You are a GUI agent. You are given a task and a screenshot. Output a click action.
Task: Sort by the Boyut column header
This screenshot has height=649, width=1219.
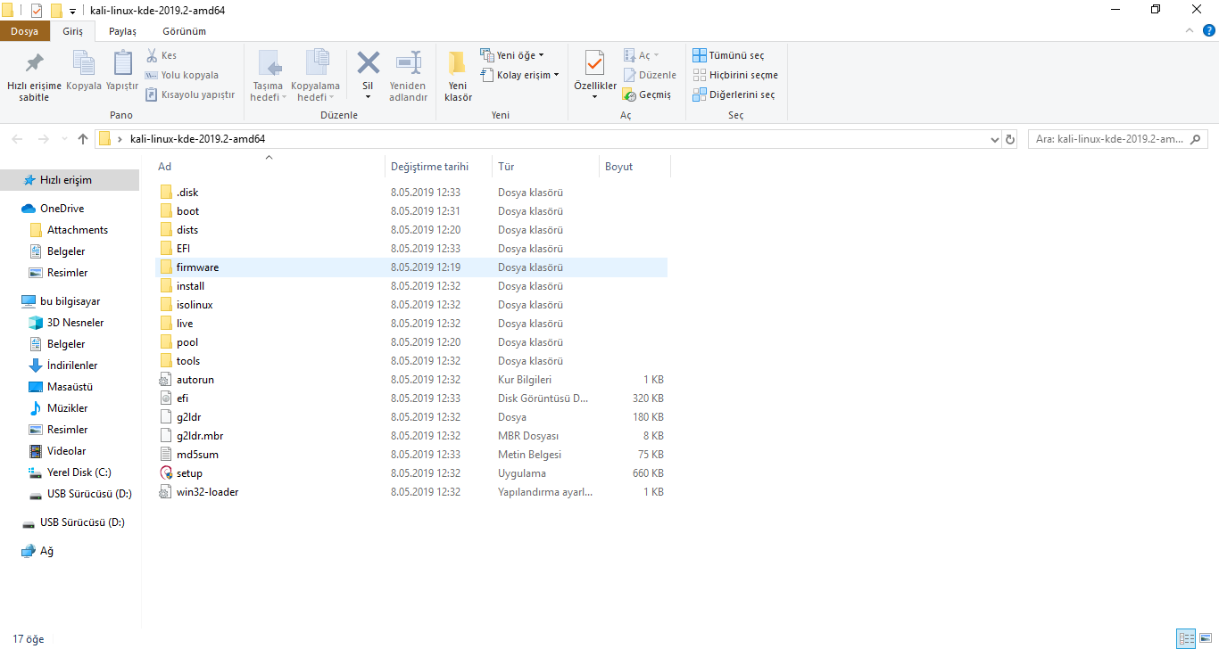coord(635,167)
